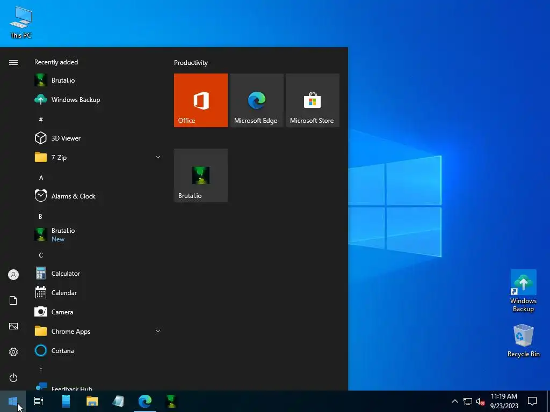This screenshot has height=412, width=550.
Task: Click the Power button in Start
Action: (13, 378)
